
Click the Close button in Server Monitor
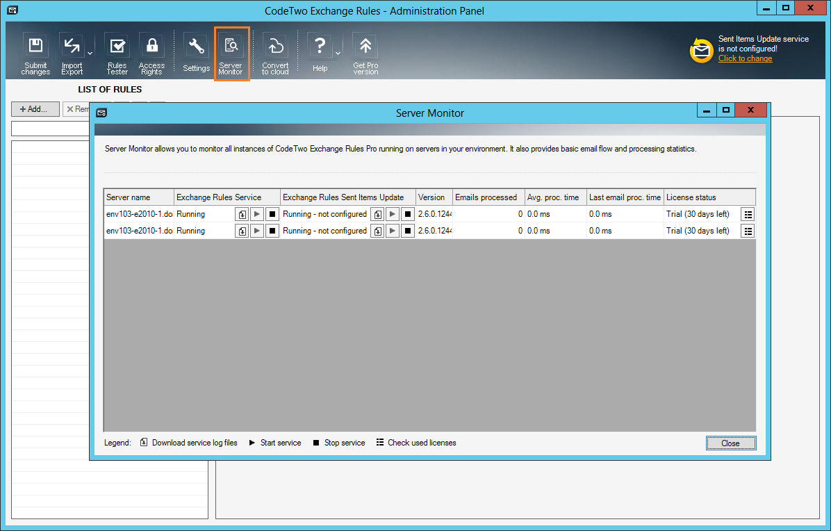[x=731, y=443]
